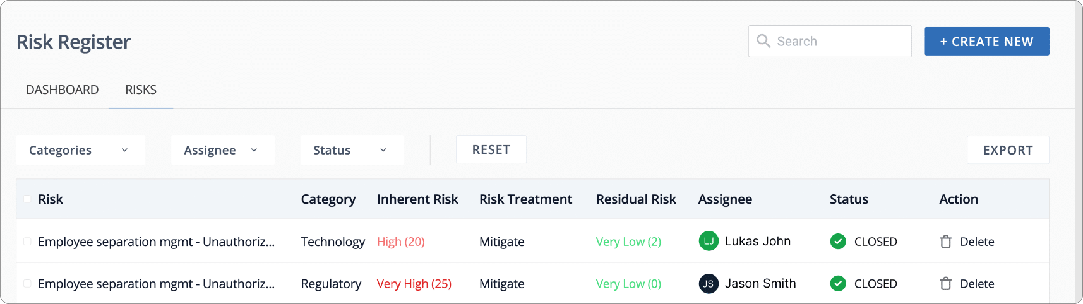Click green closed checkmark in Regulatory row
The image size is (1083, 304).
click(838, 284)
